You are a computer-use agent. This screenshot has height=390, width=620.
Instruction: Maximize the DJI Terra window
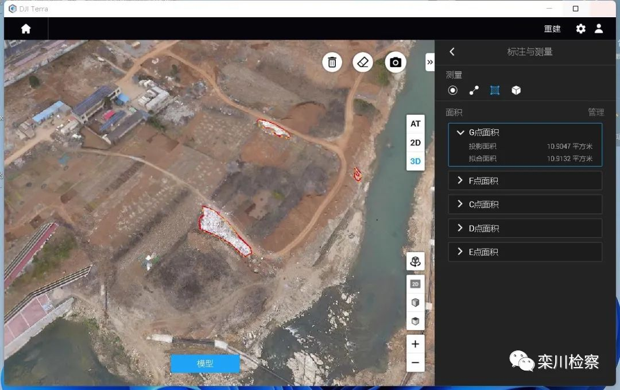575,9
